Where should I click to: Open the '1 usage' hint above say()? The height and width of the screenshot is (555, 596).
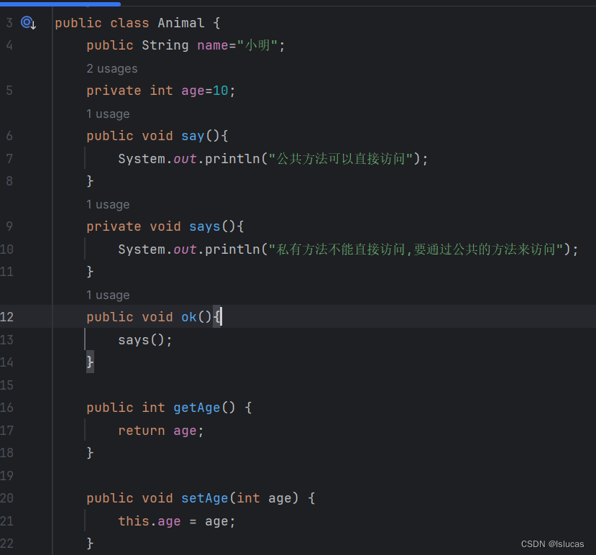click(108, 114)
